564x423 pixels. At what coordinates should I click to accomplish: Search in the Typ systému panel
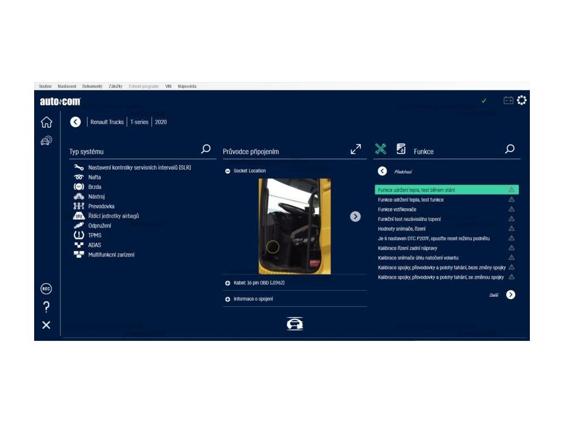click(x=206, y=149)
